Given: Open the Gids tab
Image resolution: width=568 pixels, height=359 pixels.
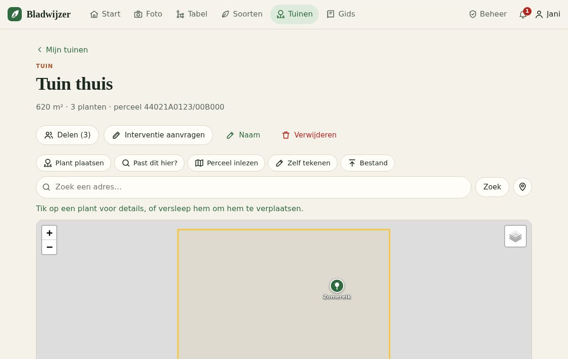Looking at the screenshot, I should coord(341,14).
